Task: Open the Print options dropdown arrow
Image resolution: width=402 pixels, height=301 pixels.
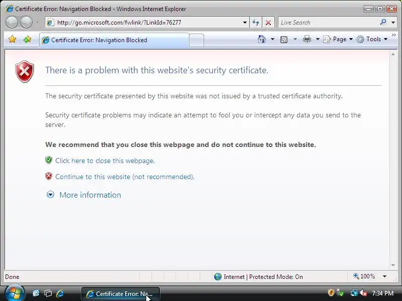Action: (318, 39)
